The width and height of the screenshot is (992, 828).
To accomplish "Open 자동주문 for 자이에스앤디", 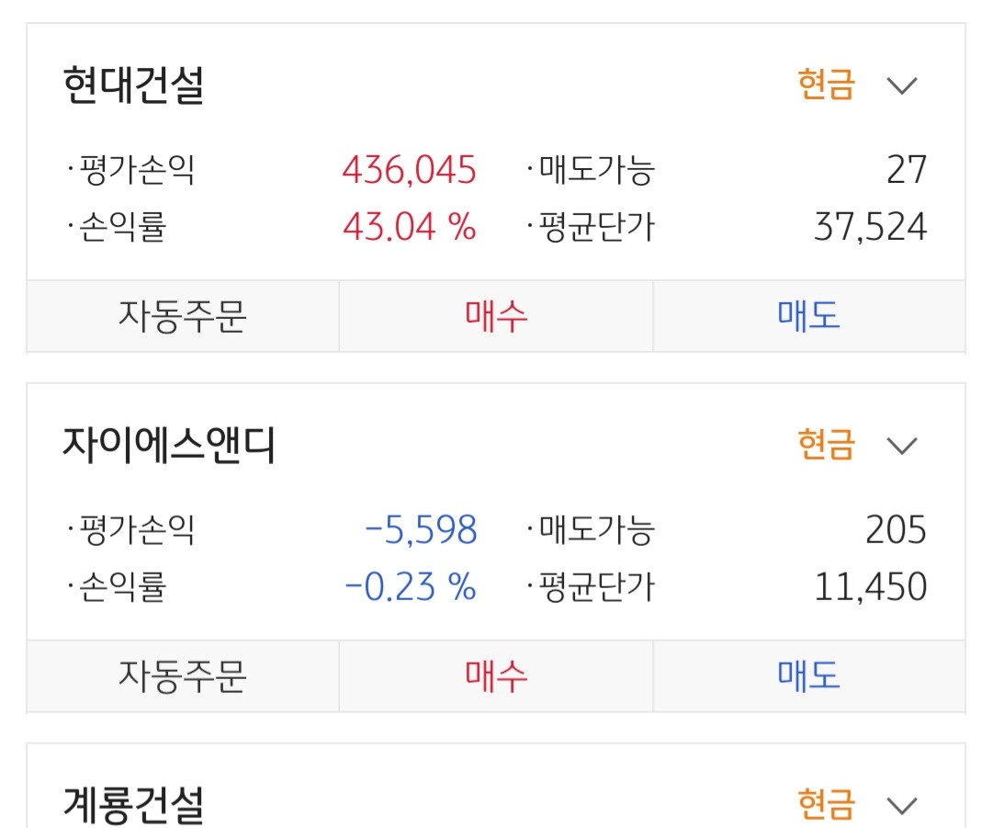I will 182,676.
